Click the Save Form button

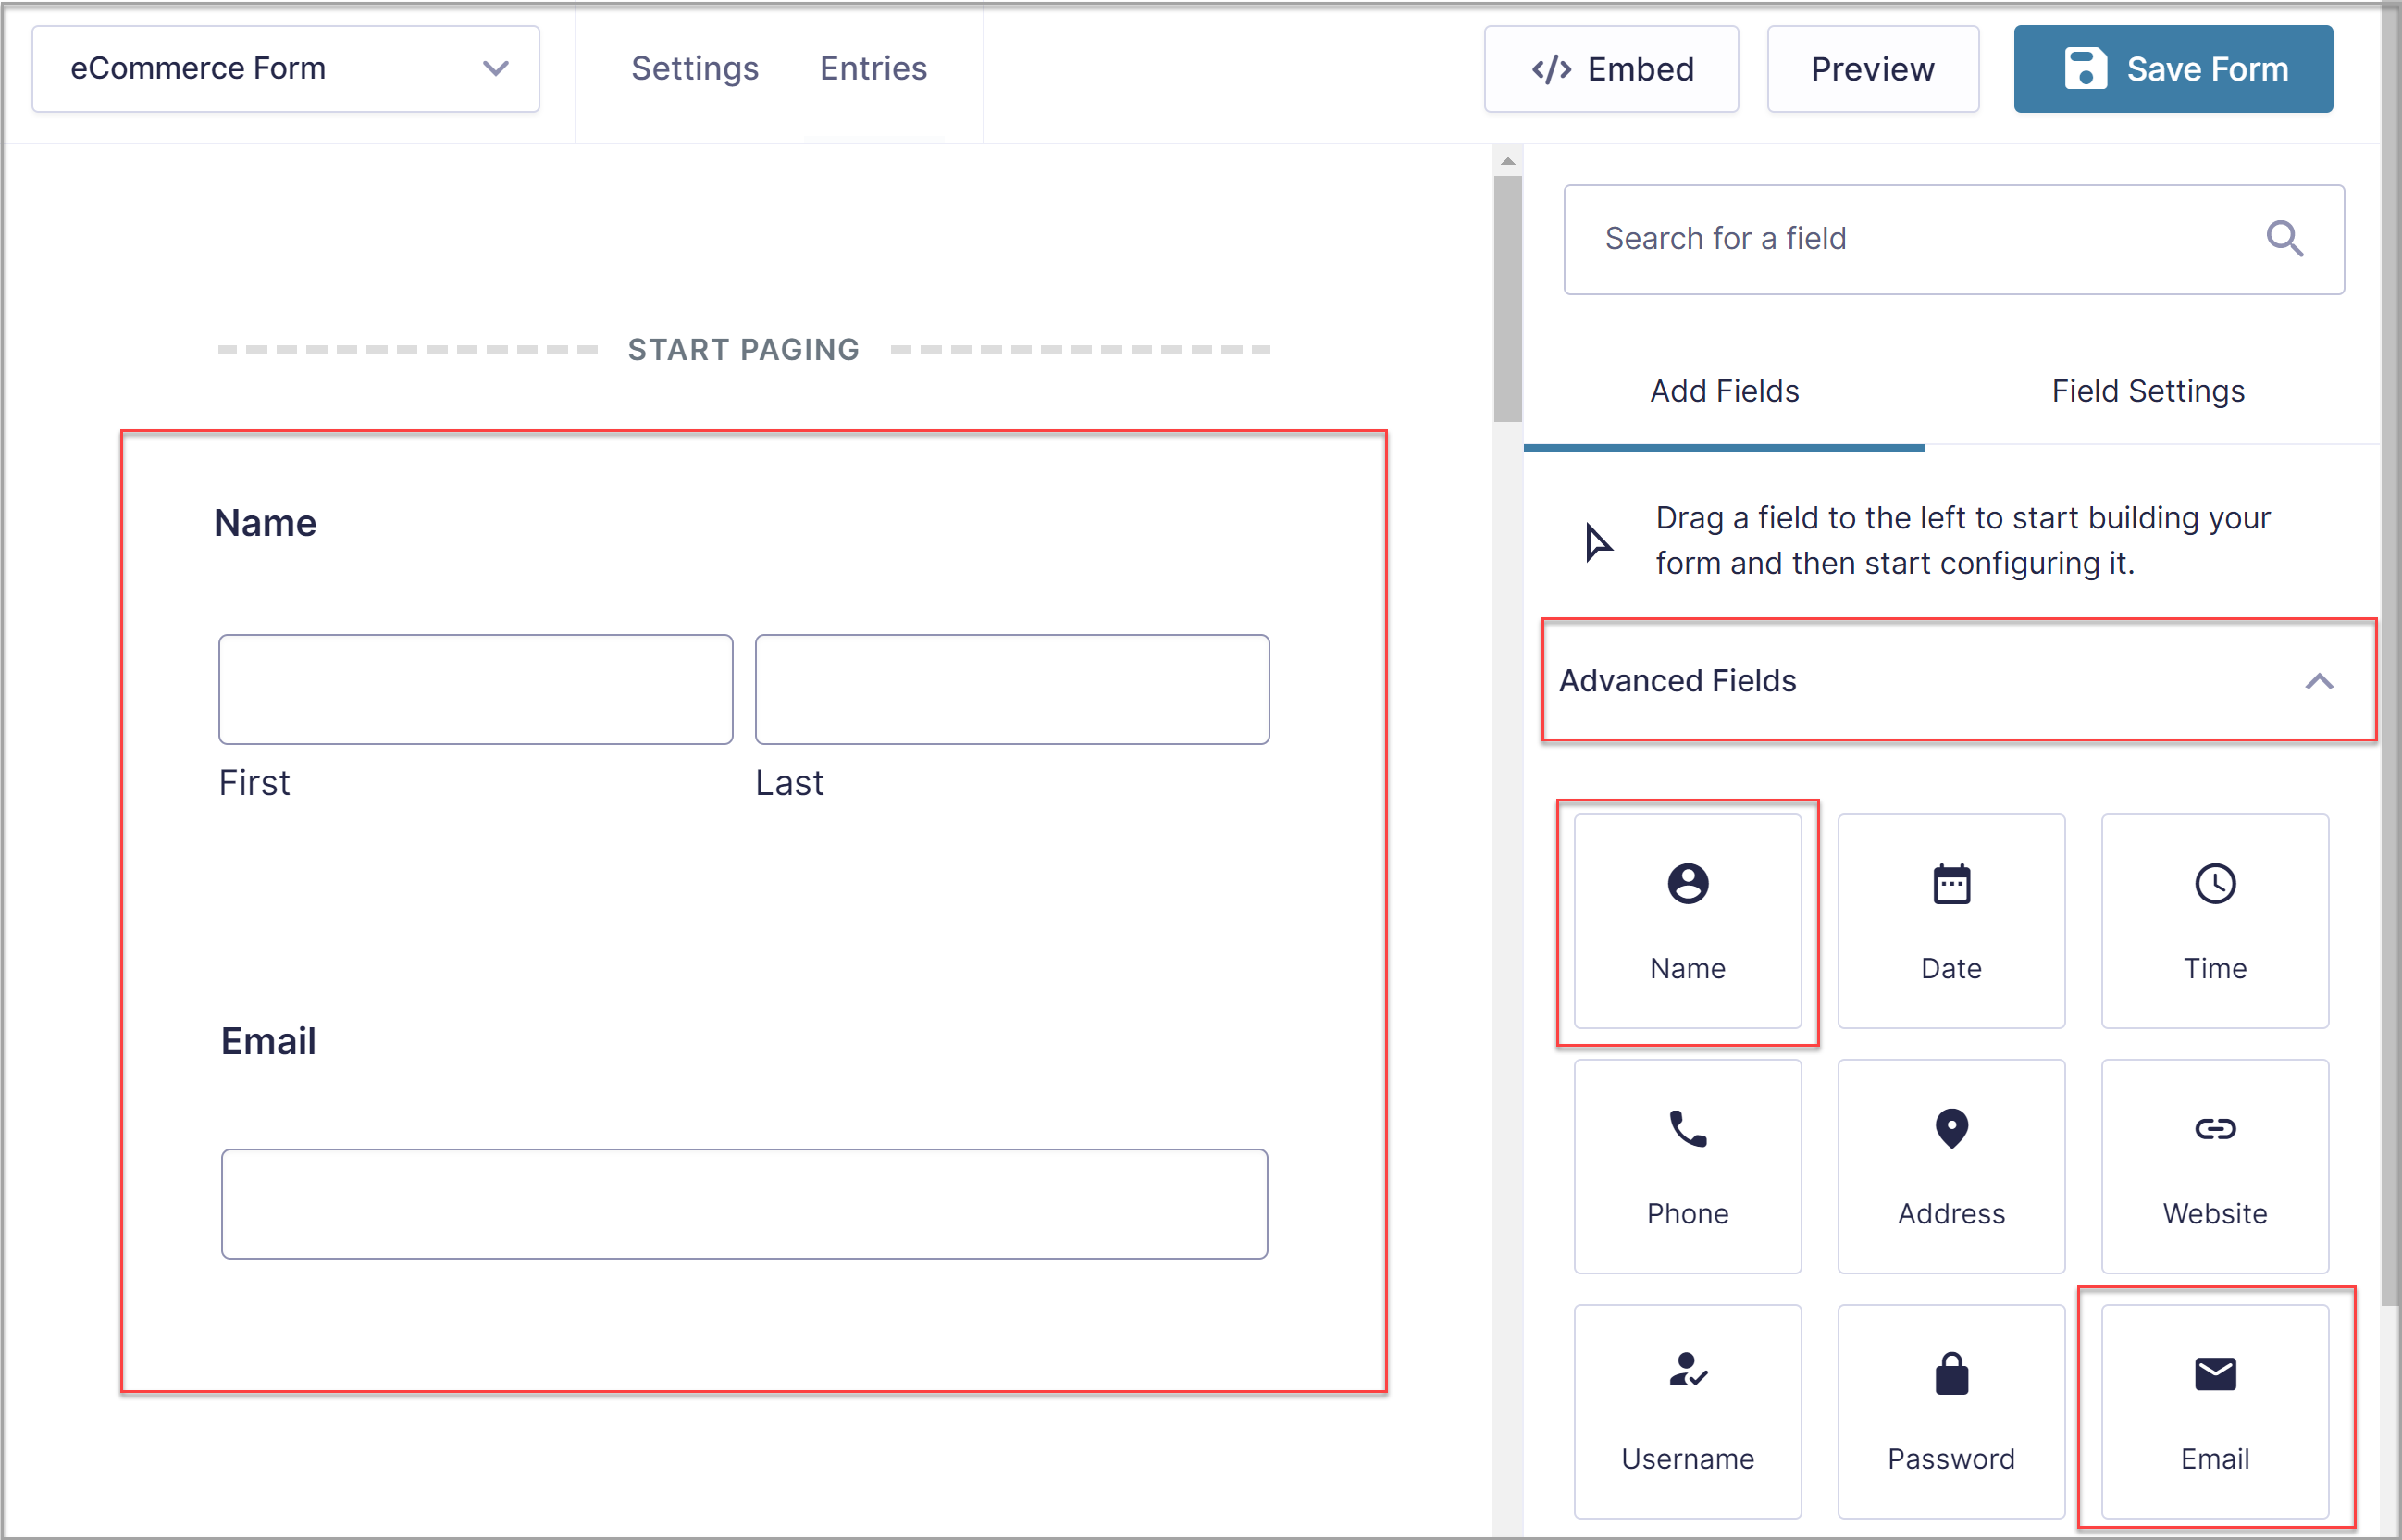[x=2173, y=69]
